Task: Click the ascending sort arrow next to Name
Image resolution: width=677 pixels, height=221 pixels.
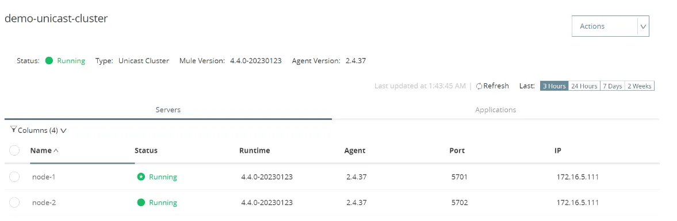Action: click(x=55, y=151)
